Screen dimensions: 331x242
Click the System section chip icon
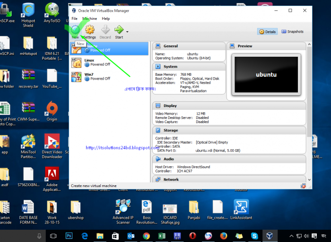coord(158,67)
